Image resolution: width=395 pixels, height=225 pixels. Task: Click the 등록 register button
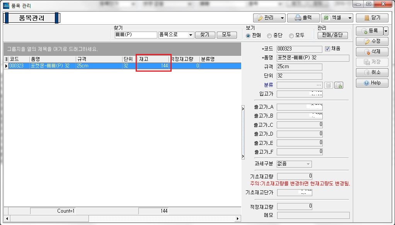pos(369,31)
